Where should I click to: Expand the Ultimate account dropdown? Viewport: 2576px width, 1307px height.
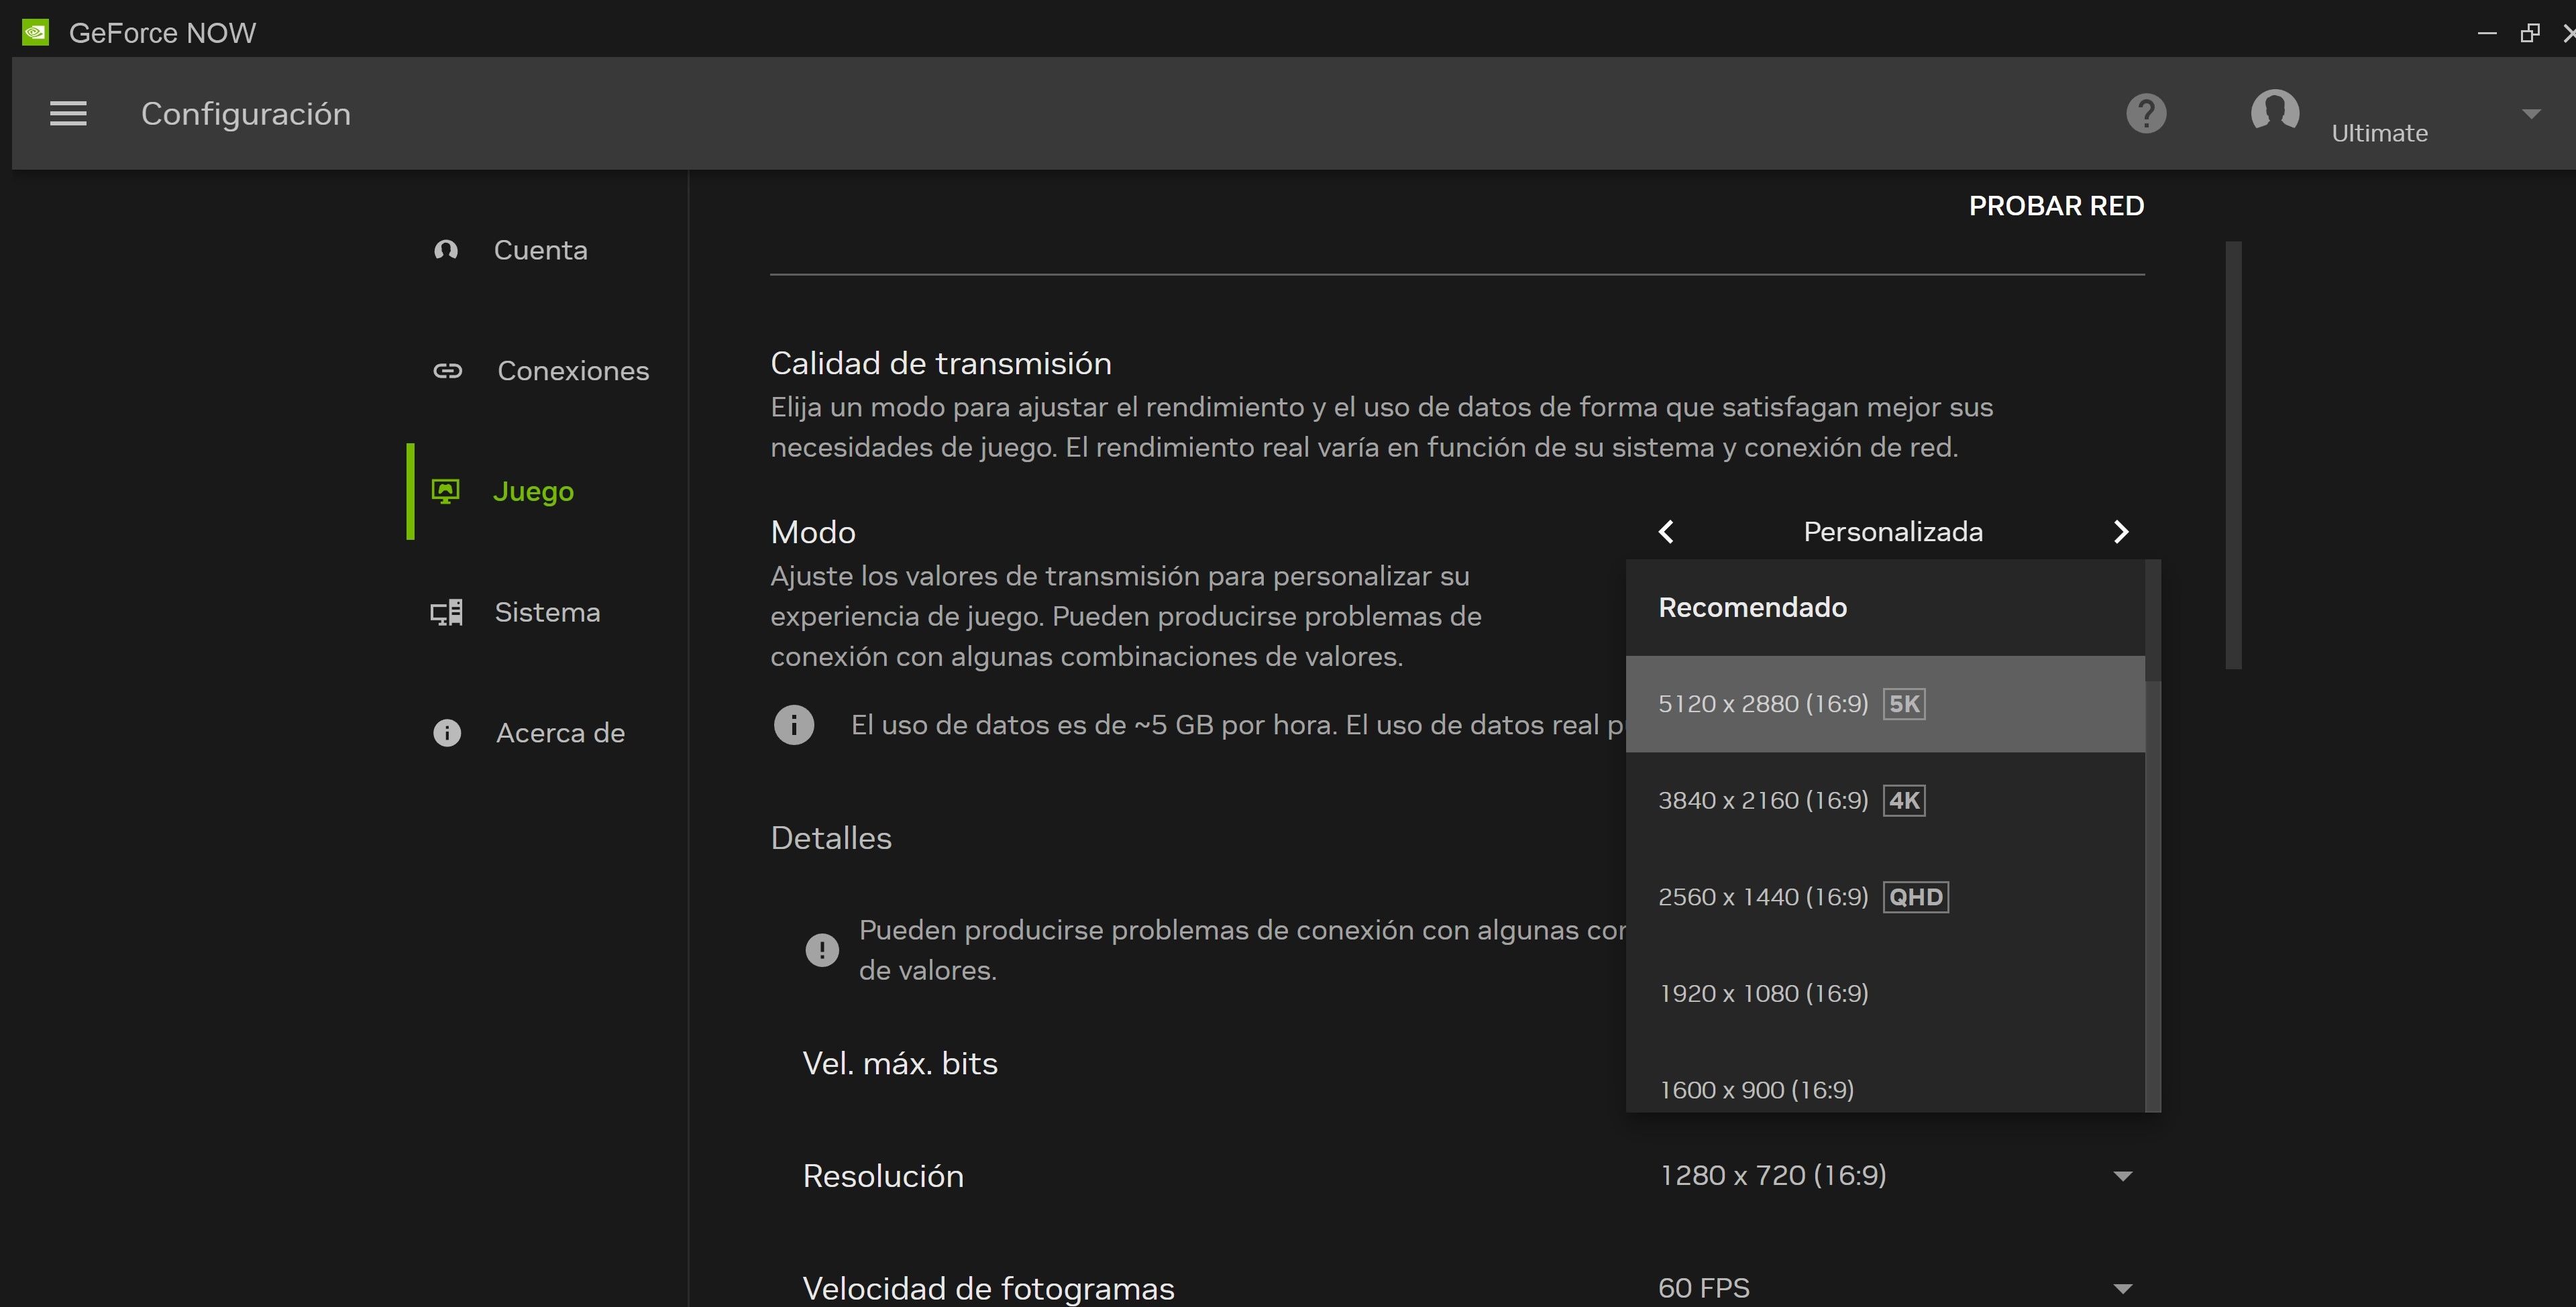point(2531,113)
